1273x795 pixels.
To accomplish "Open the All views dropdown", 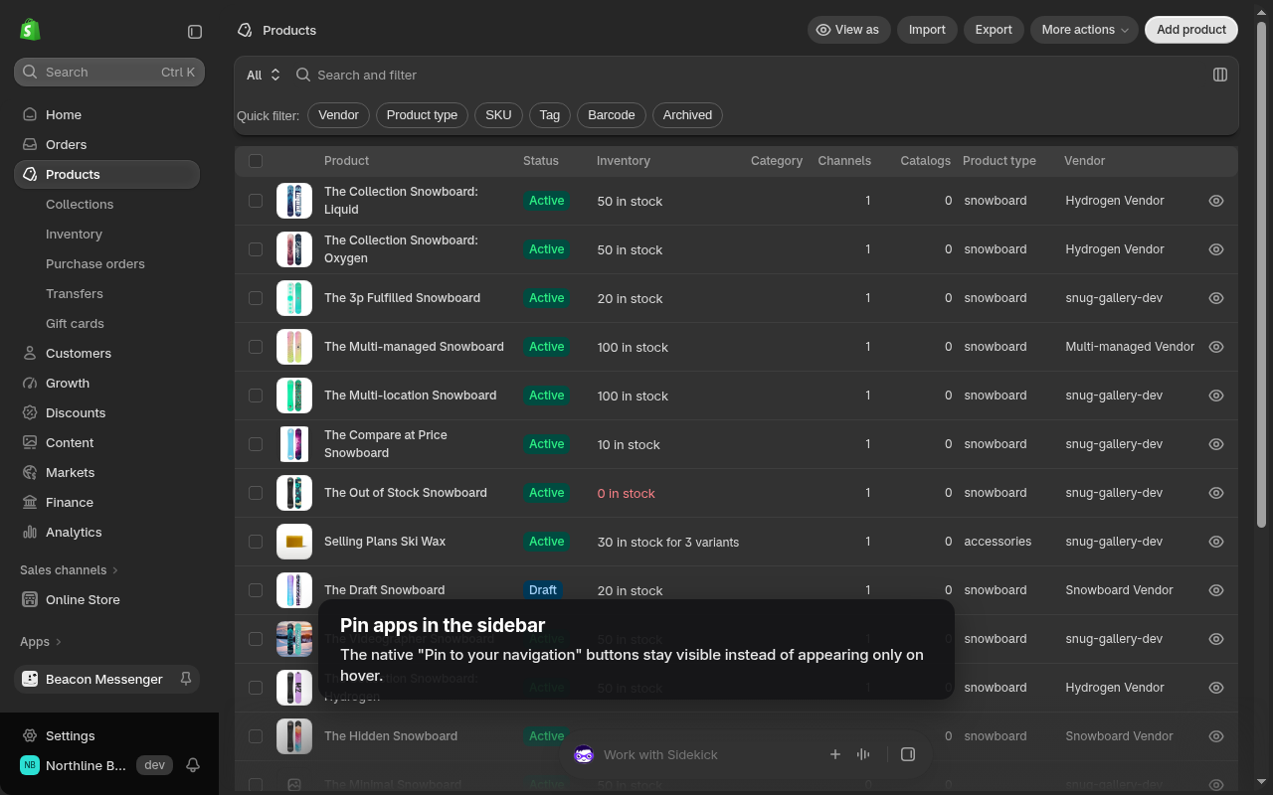I will (x=264, y=75).
